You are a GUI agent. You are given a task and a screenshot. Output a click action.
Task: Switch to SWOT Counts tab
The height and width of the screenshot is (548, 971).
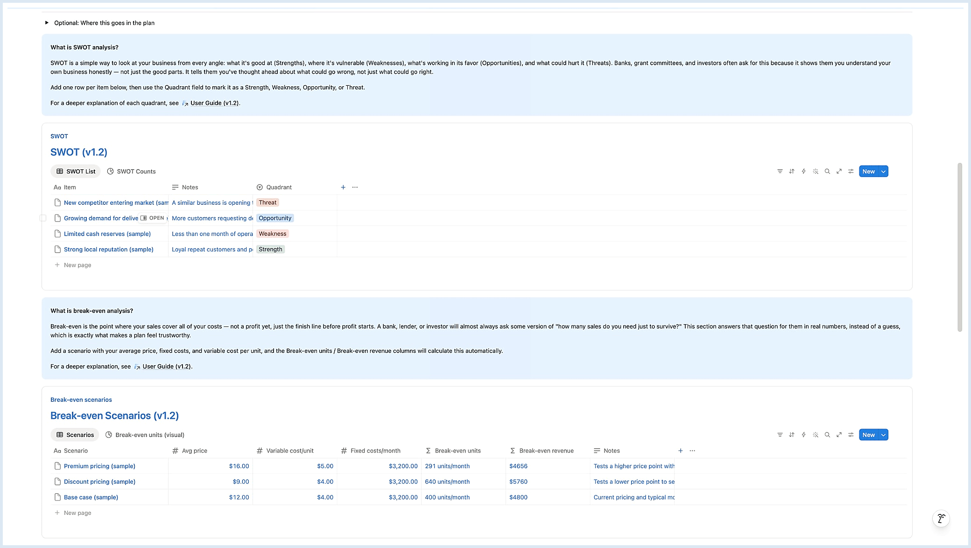pos(131,172)
